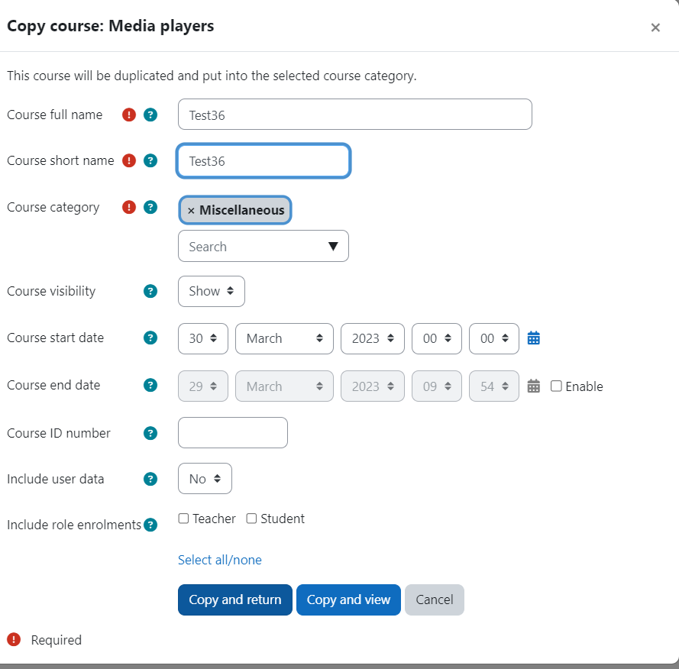Click the end date minute 54 selector

pyautogui.click(x=493, y=386)
